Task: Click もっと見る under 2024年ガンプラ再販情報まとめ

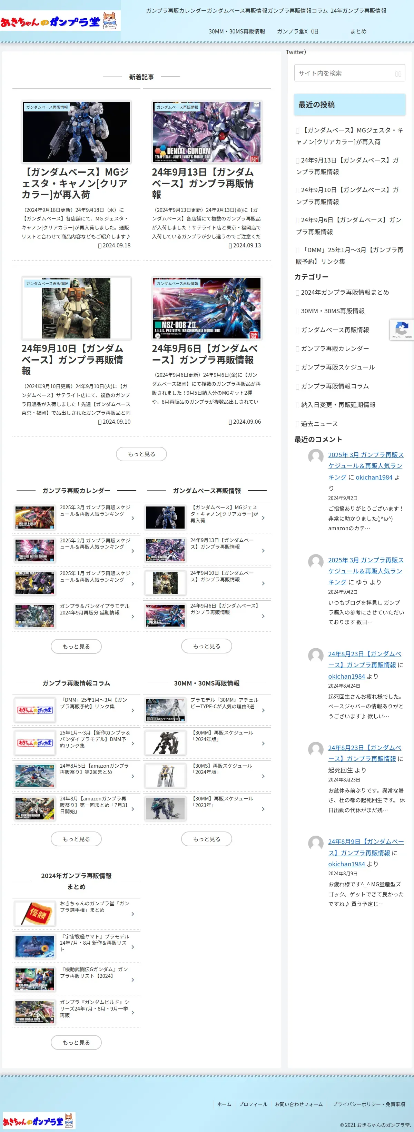Action: click(76, 1042)
